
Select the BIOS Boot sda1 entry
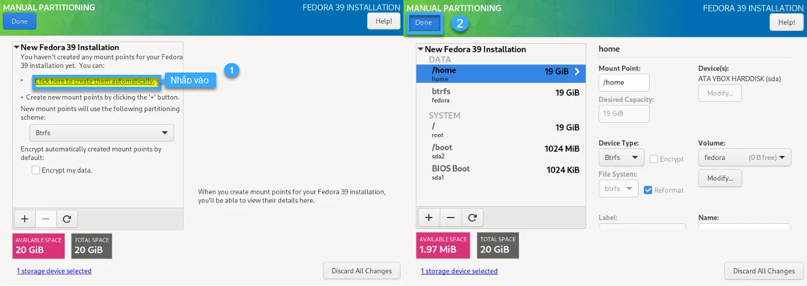click(x=500, y=172)
